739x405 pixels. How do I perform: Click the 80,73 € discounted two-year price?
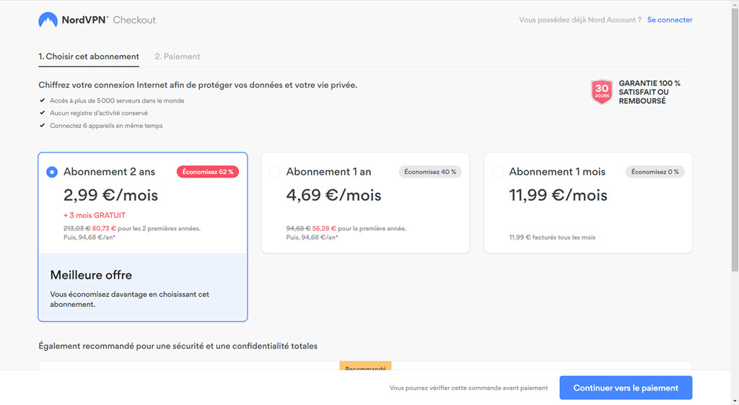click(x=104, y=229)
